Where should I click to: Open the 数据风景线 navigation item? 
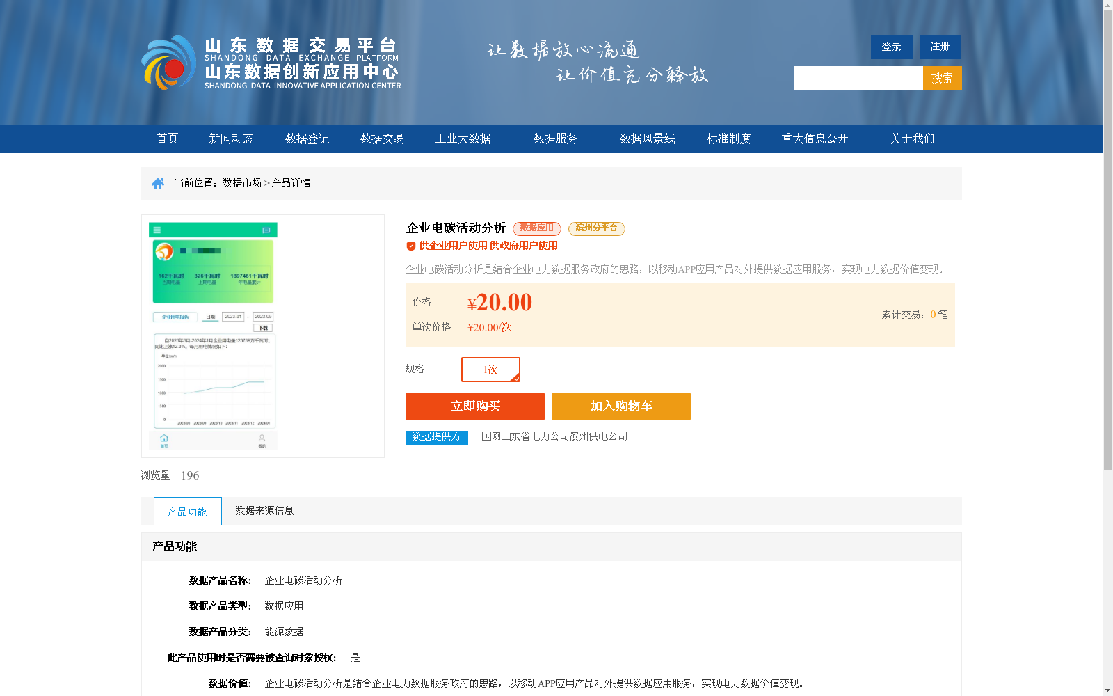click(x=648, y=139)
